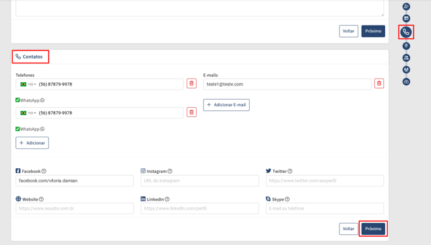Viewport: 431px width, 245px height.
Task: Open the person-link step icon below the pin
Action: (406, 58)
